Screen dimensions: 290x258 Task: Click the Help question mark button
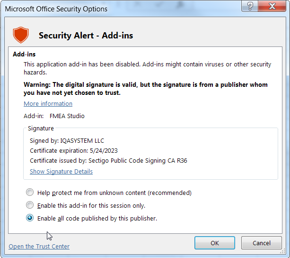pyautogui.click(x=249, y=6)
